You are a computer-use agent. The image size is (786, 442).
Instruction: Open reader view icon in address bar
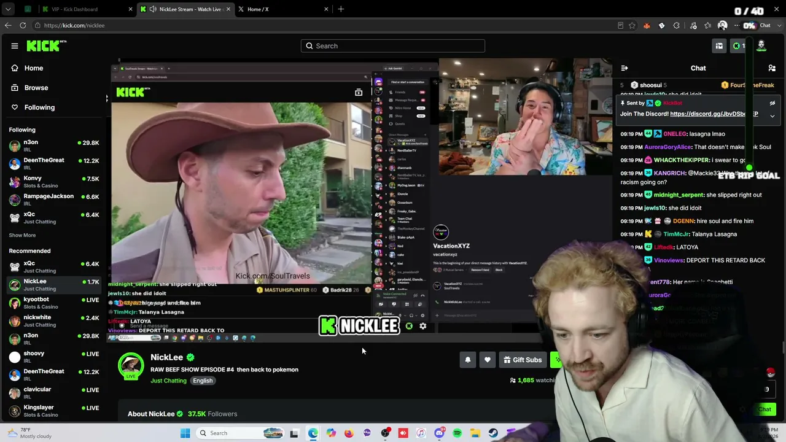(x=621, y=25)
